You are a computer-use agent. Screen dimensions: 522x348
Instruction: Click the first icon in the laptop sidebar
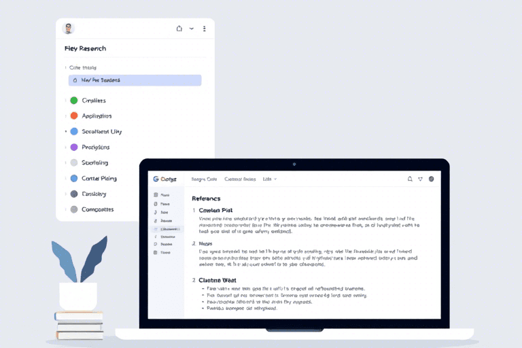pyautogui.click(x=156, y=195)
